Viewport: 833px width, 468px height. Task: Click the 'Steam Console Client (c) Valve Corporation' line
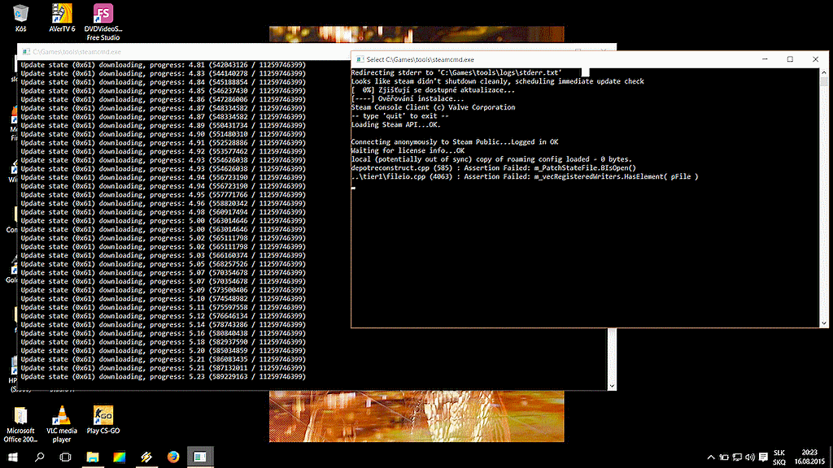[x=433, y=107]
